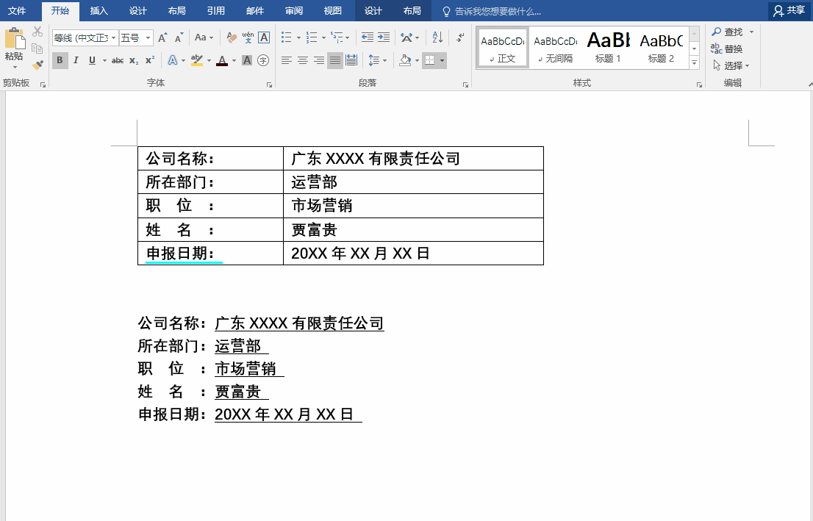Align text left

pyautogui.click(x=286, y=61)
